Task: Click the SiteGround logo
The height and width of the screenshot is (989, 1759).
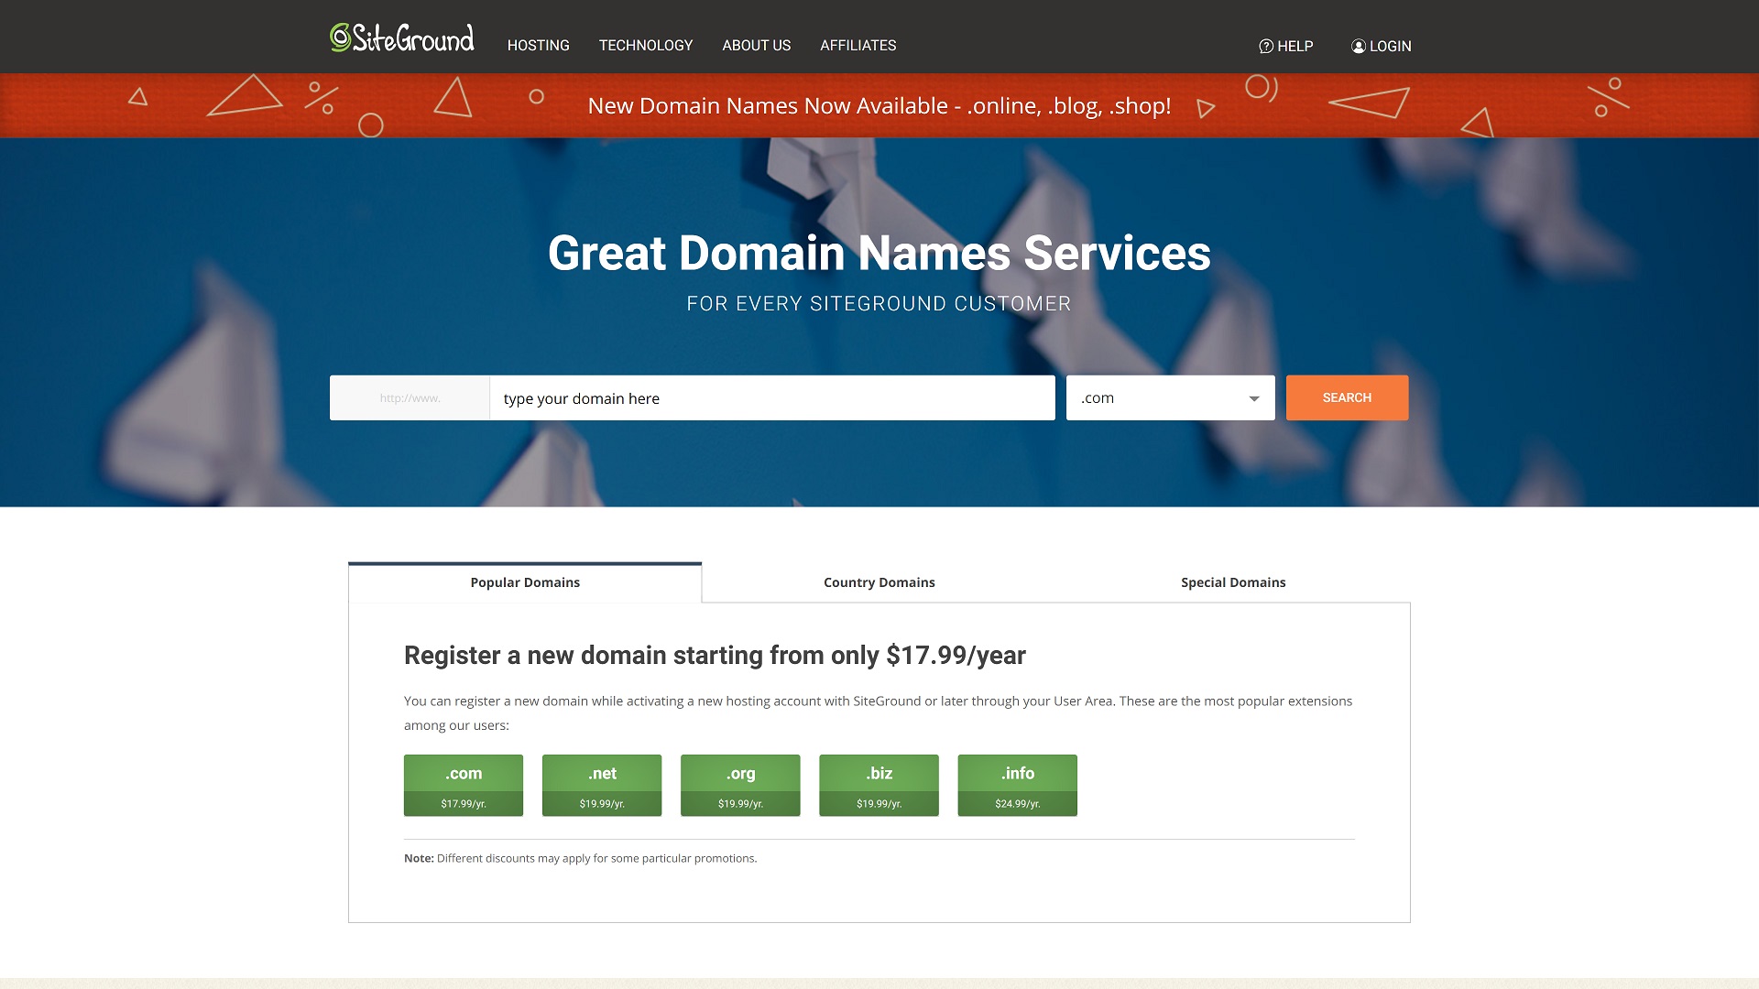Action: (x=402, y=38)
